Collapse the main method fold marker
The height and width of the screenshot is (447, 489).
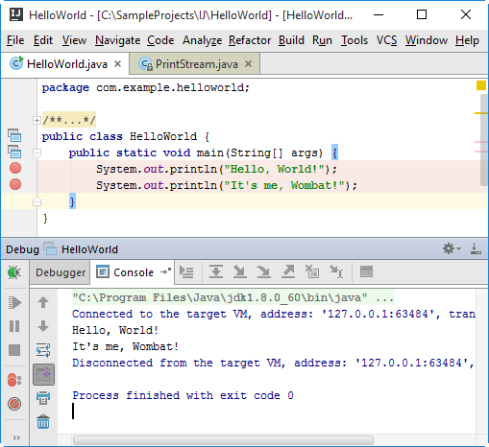coord(37,153)
